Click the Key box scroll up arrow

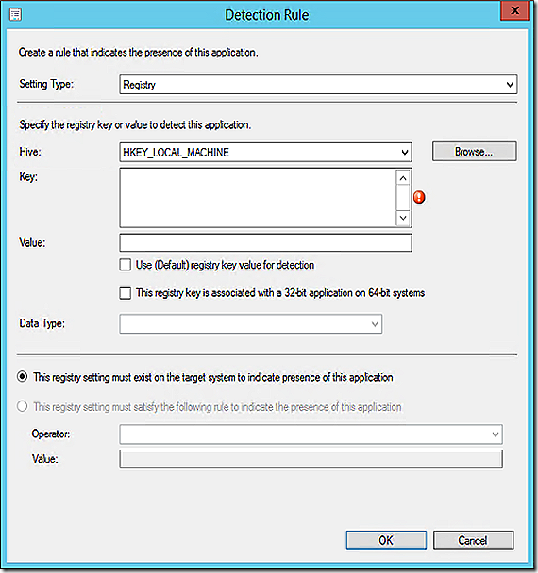pyautogui.click(x=403, y=178)
